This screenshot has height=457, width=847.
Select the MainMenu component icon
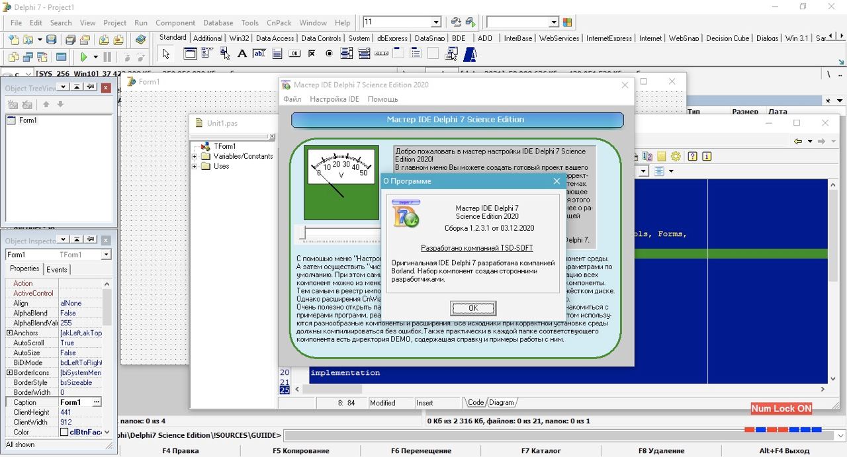207,54
